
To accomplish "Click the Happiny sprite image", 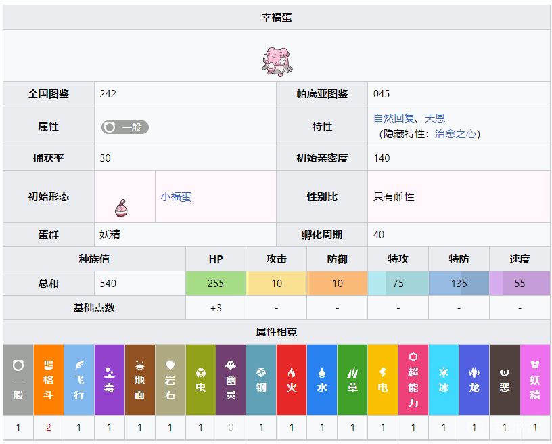I will point(122,208).
